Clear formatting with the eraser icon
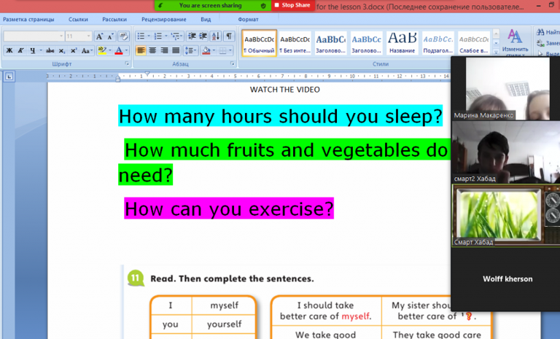The height and width of the screenshot is (339, 560). 122,36
